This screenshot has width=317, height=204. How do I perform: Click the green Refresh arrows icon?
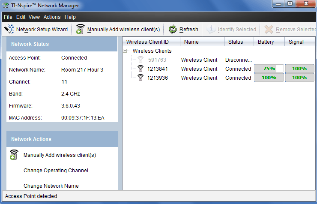pos(173,30)
